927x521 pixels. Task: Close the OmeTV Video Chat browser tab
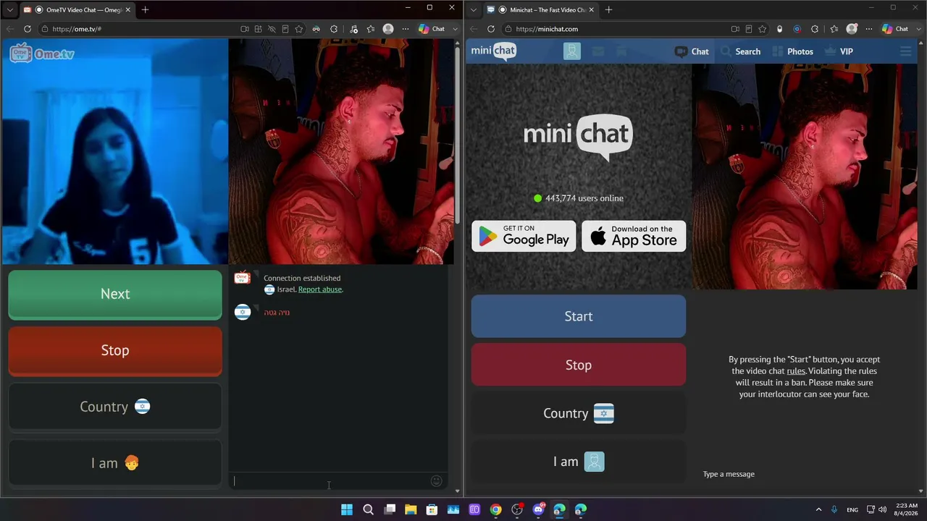tap(127, 9)
